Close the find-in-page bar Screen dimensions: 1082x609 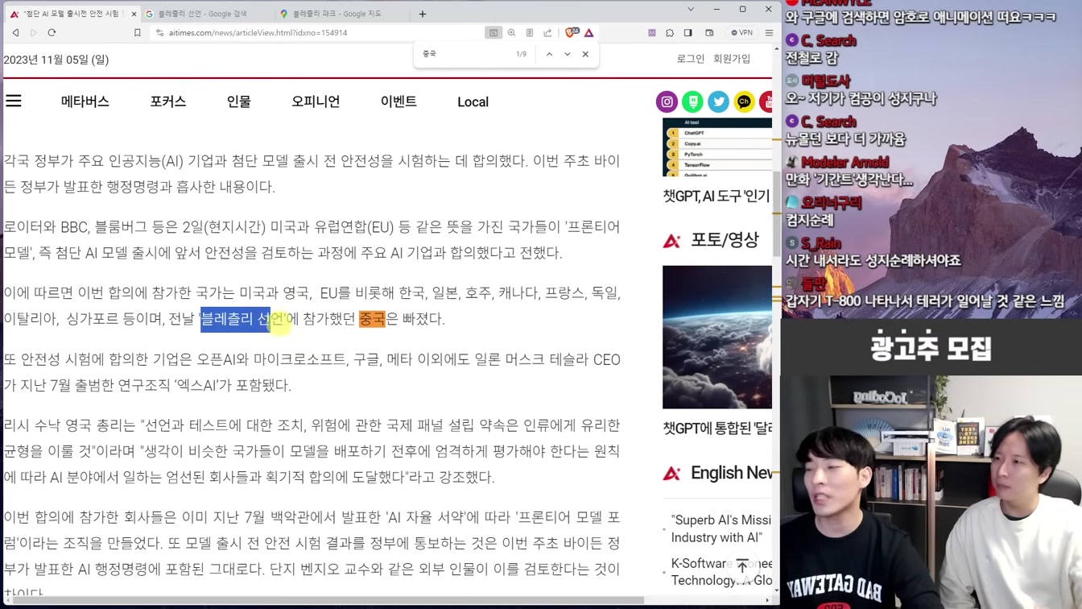(585, 54)
